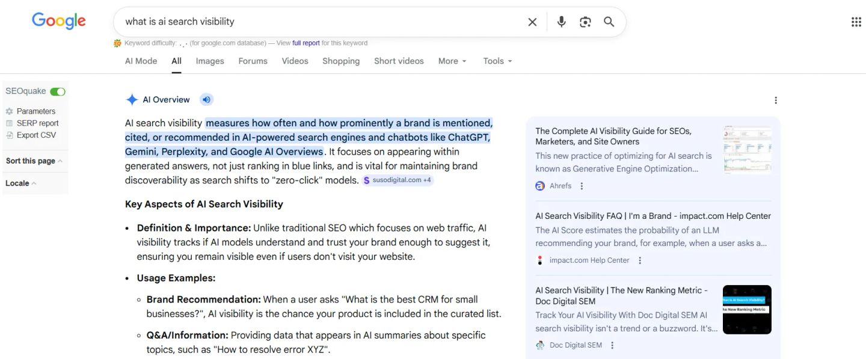This screenshot has width=866, height=359.
Task: Go to the Videos tab
Action: click(295, 61)
